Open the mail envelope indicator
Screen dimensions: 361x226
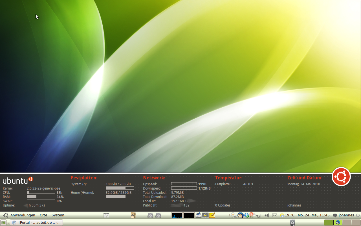click(275, 215)
